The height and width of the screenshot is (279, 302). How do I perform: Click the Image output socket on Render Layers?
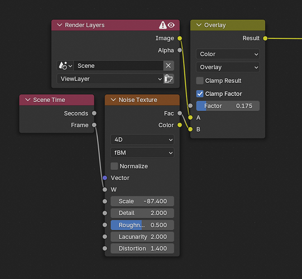coord(180,39)
